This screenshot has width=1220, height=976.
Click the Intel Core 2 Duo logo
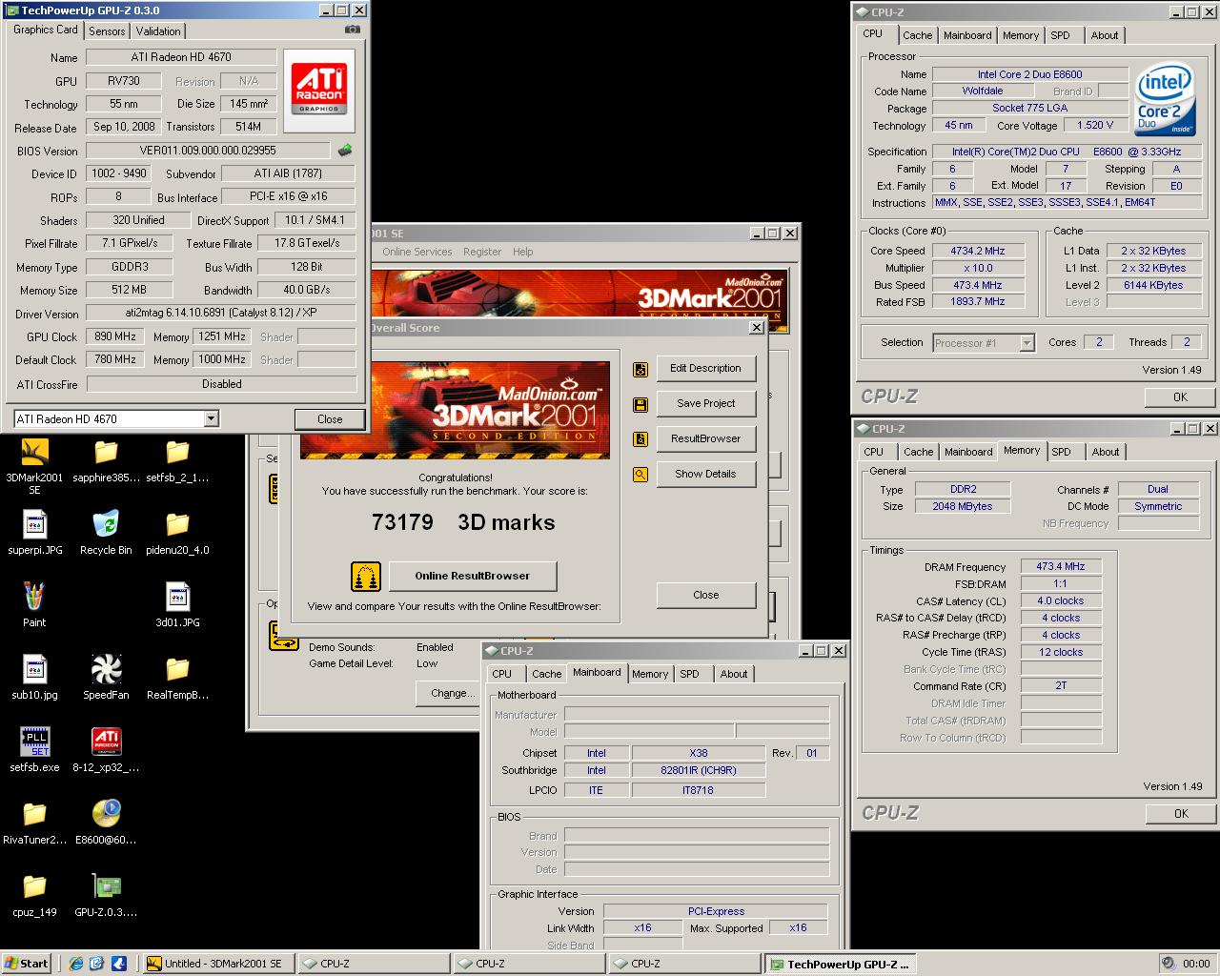point(1165,100)
